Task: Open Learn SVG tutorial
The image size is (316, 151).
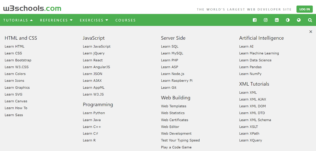Action: pos(13,94)
